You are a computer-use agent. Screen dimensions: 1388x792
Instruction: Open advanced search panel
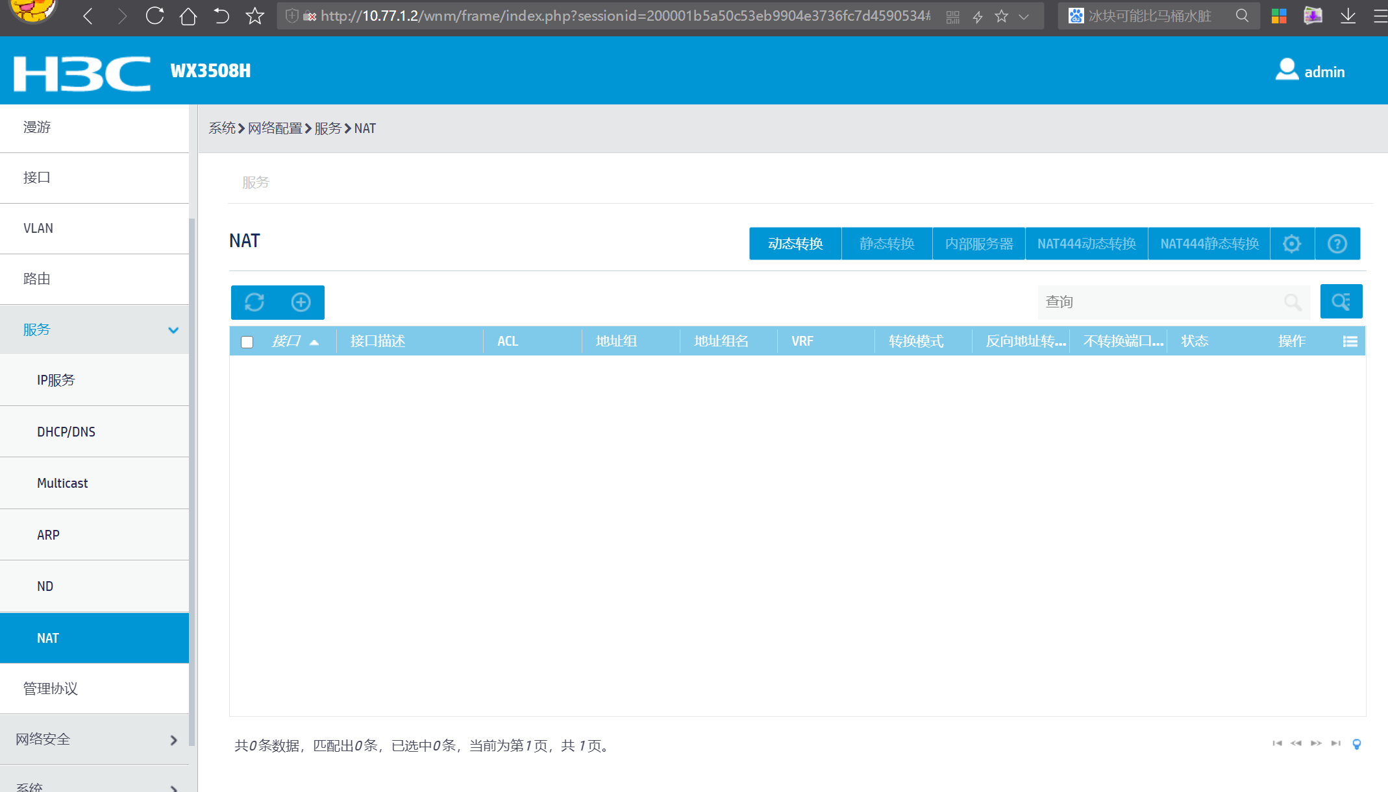click(1341, 302)
